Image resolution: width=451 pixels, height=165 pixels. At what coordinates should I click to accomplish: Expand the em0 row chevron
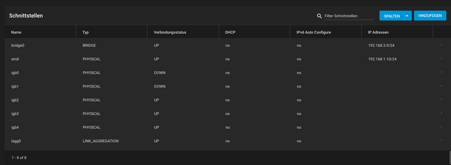click(441, 58)
